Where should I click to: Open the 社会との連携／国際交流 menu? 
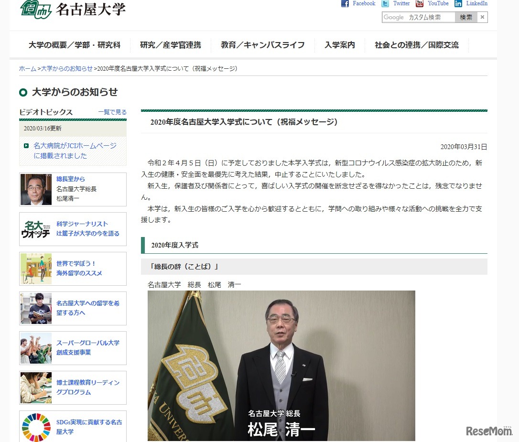(x=416, y=45)
